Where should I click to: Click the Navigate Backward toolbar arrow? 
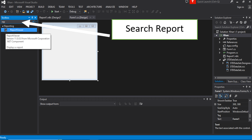5,11
